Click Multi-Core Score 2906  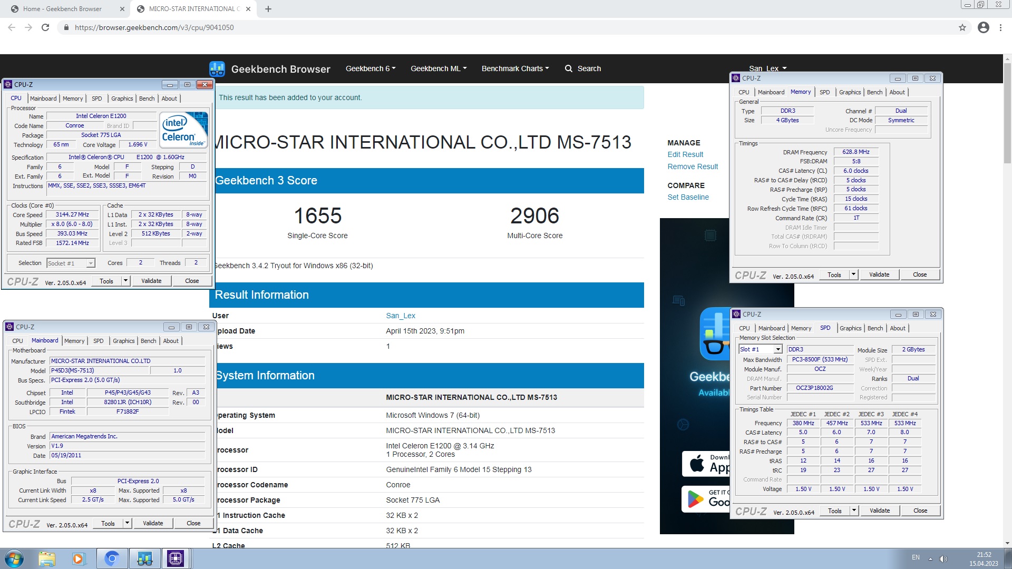click(x=534, y=215)
